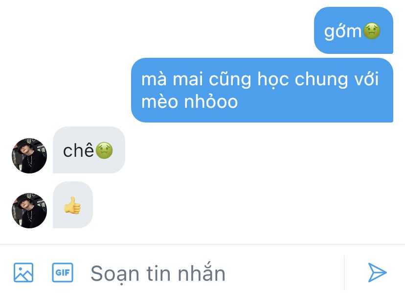Click the word "chung" in the blue bubble
This screenshot has height=293, width=405.
[x=321, y=79]
